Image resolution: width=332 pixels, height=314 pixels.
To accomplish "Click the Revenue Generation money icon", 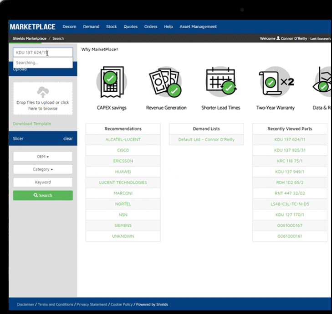I will tap(166, 82).
